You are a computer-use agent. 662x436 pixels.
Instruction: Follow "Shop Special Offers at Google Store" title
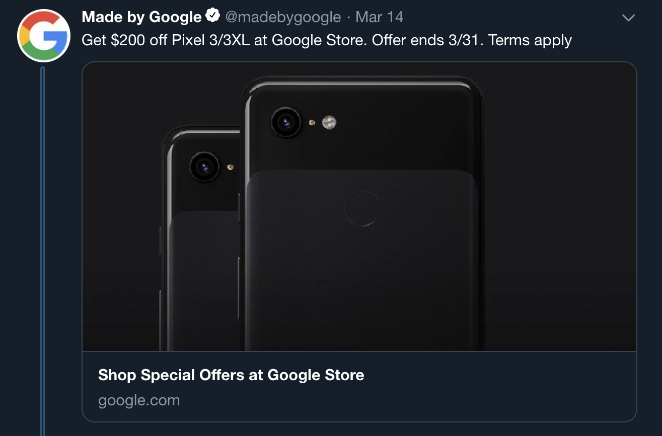point(231,375)
